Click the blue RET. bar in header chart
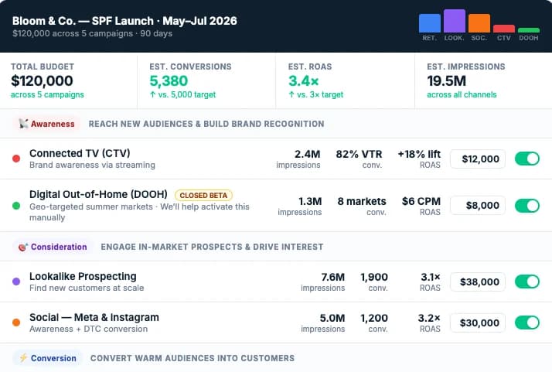The image size is (552, 372). (x=430, y=23)
